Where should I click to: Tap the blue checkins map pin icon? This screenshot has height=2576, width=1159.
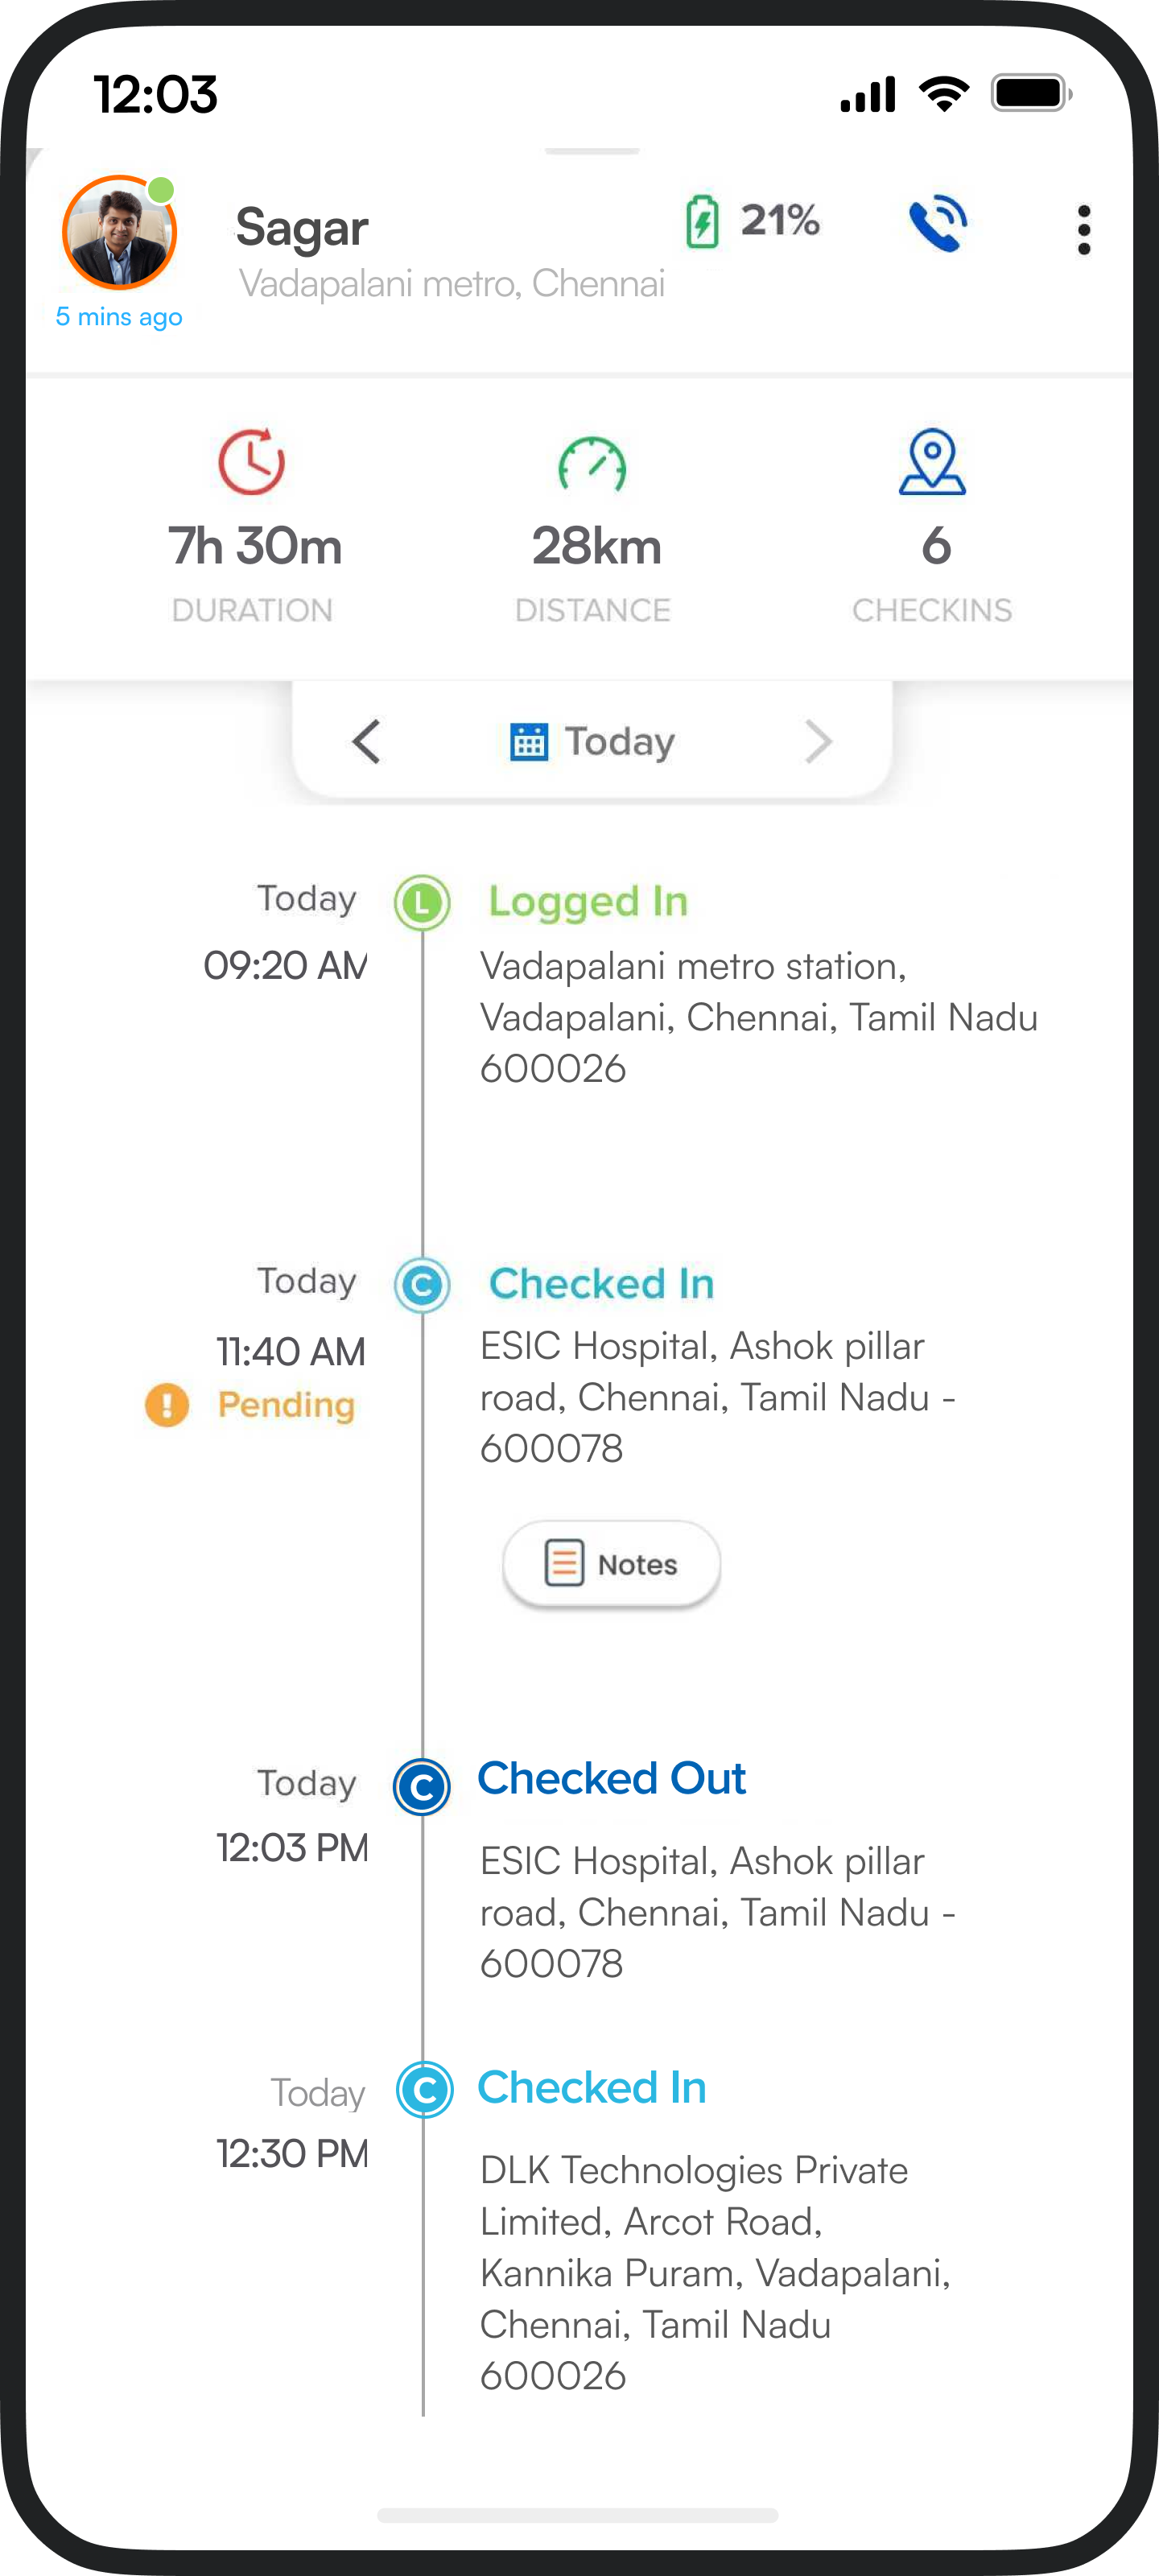pyautogui.click(x=932, y=462)
